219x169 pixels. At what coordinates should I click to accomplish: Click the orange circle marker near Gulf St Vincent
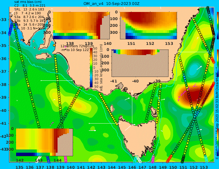tap(54, 45)
